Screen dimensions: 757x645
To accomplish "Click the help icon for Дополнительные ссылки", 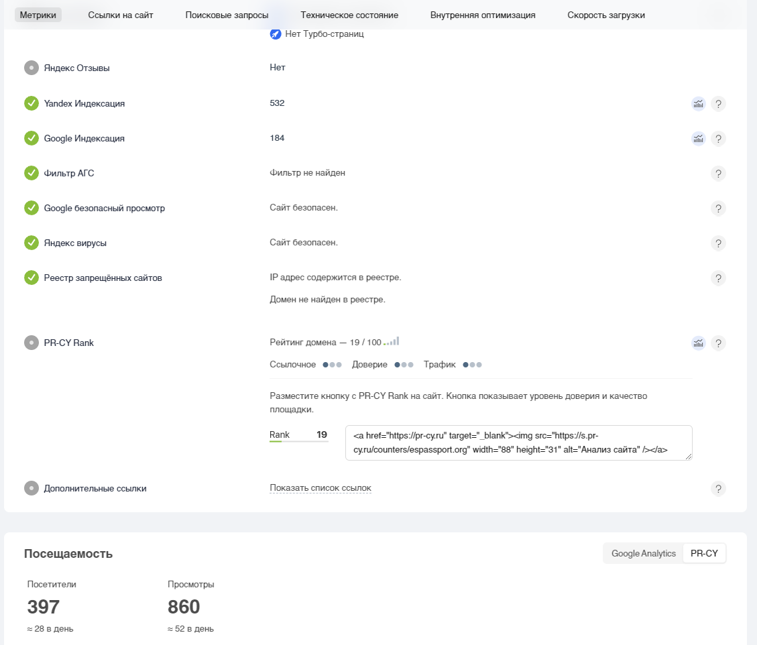I will point(718,489).
